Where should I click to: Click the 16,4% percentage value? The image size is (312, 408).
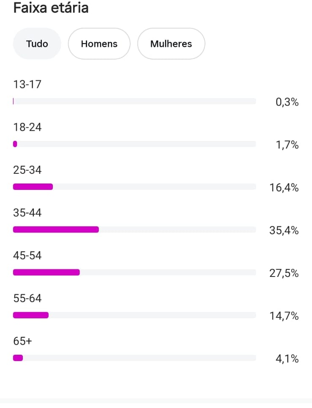(x=284, y=188)
